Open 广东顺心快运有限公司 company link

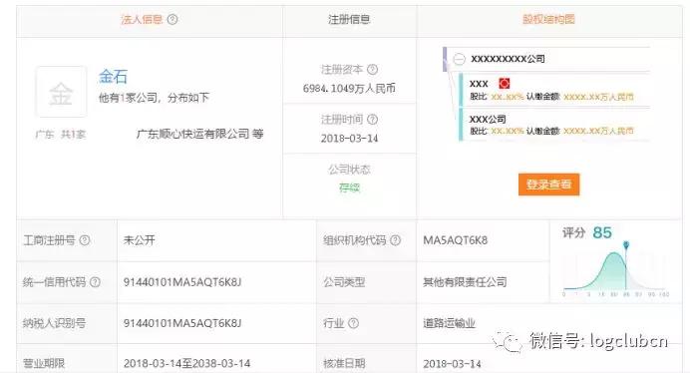(193, 134)
